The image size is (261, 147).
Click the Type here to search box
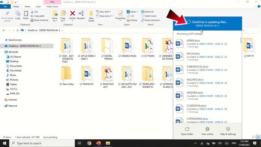click(42, 143)
